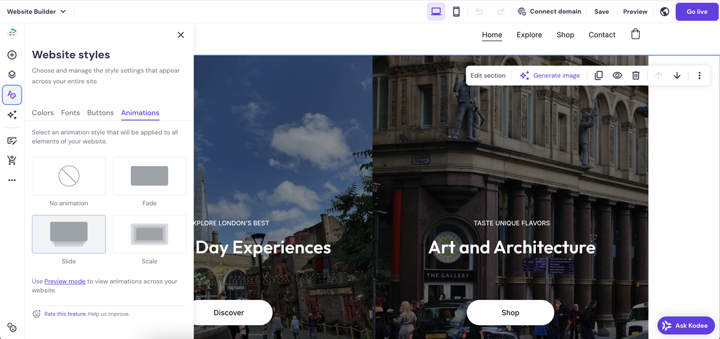Click the Go live button
Image resolution: width=720 pixels, height=339 pixels.
pyautogui.click(x=697, y=11)
